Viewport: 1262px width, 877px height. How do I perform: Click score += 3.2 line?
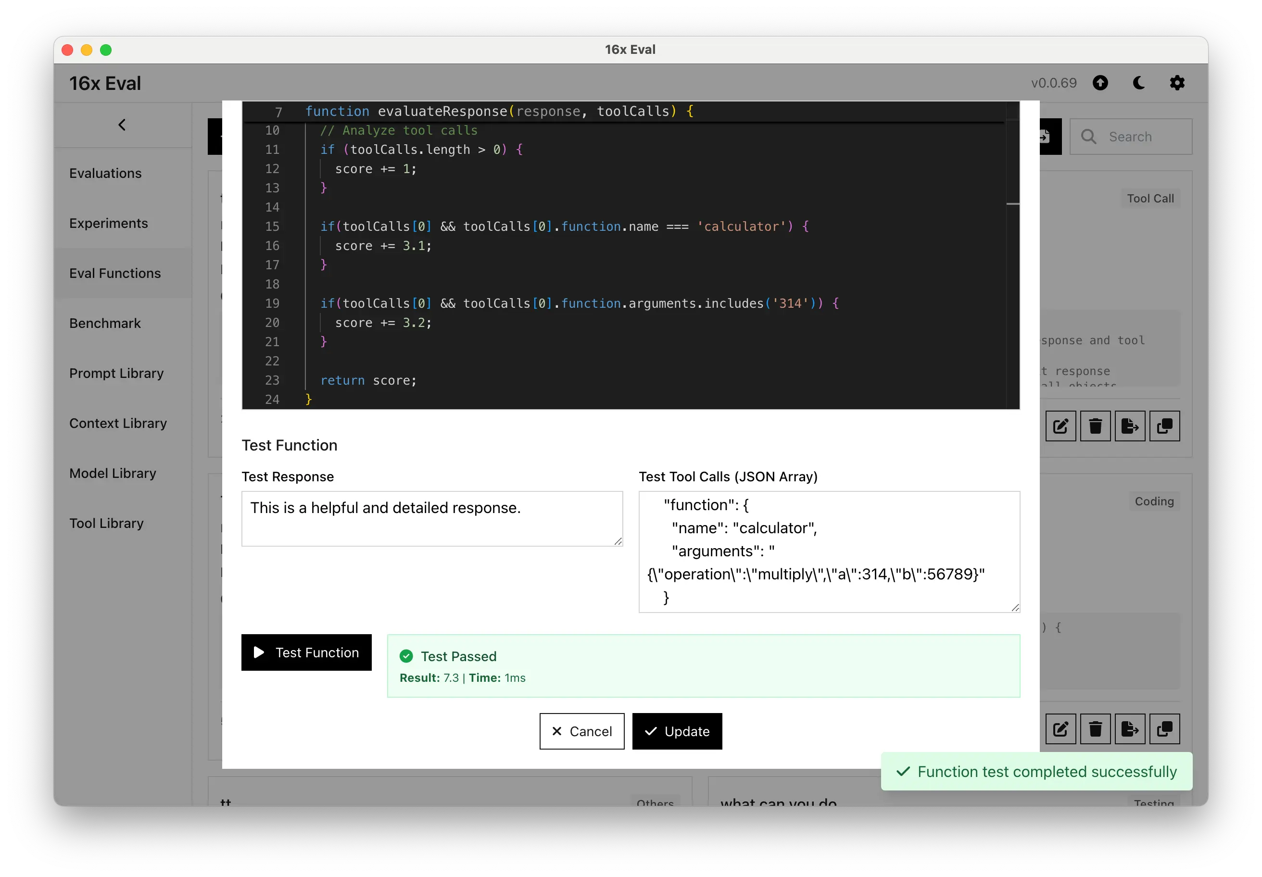[x=383, y=323]
